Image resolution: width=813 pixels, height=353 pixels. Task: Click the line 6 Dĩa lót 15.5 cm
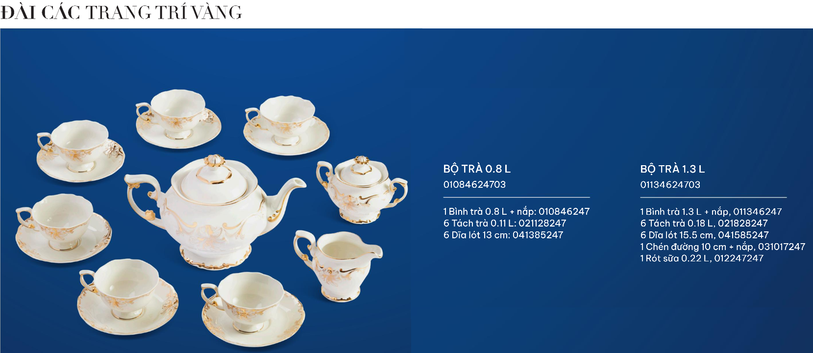pos(704,235)
